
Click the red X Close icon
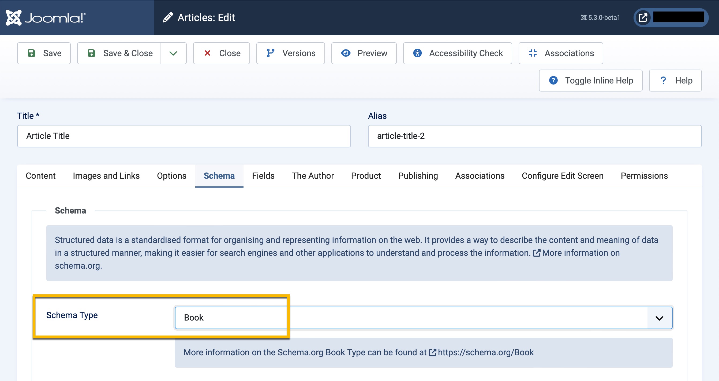[207, 53]
